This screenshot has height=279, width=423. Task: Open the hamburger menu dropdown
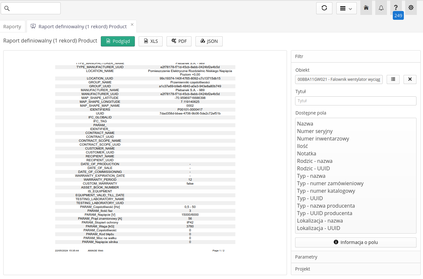(x=346, y=8)
